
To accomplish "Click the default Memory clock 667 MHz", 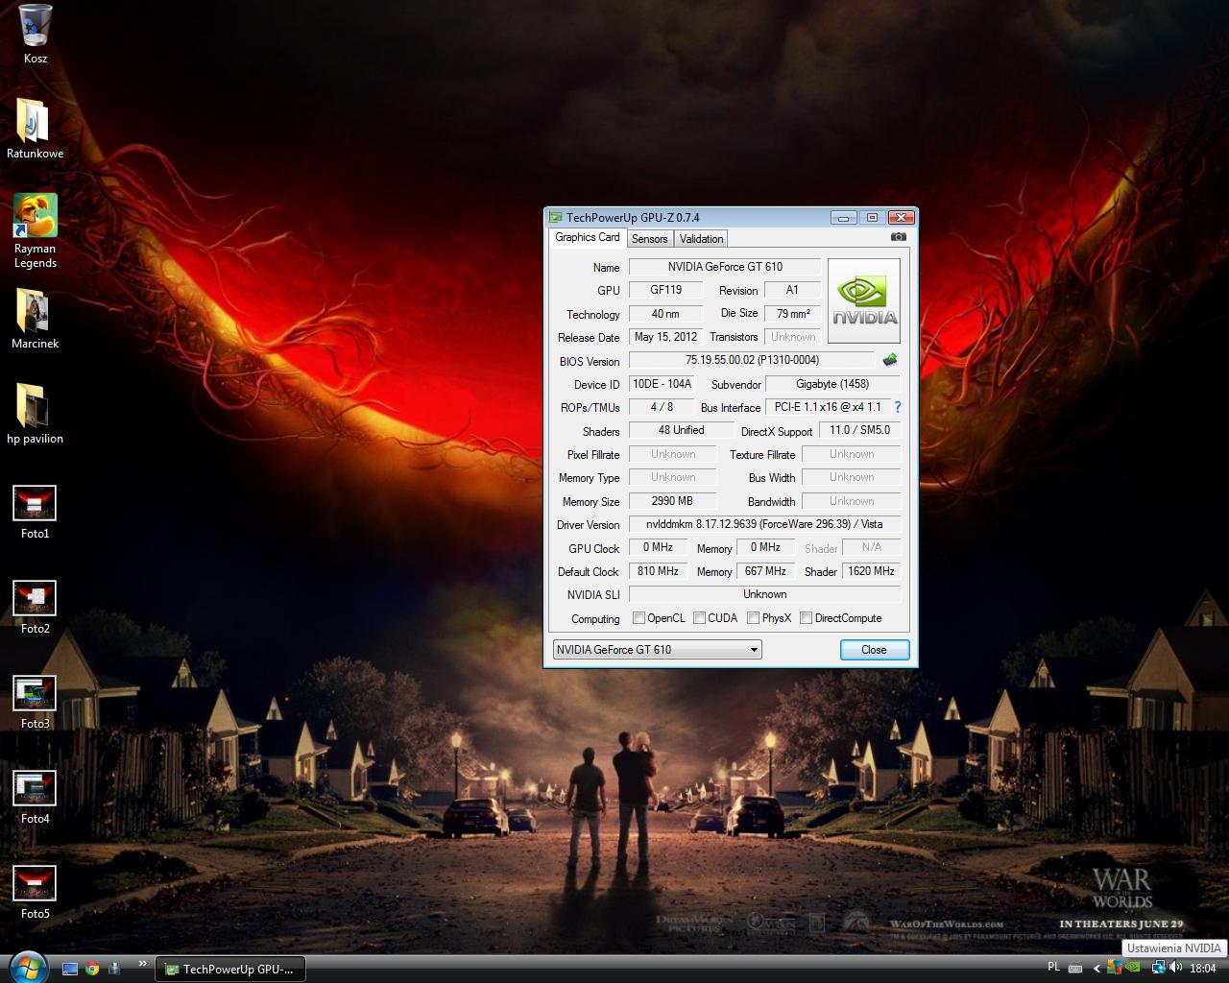I will (765, 571).
